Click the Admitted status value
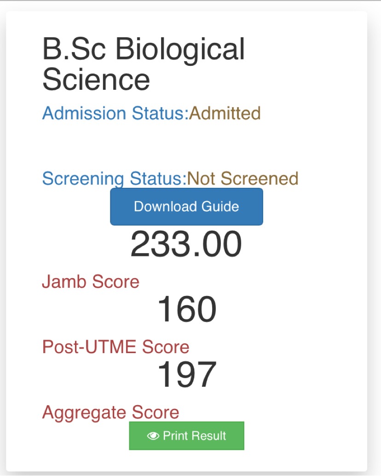381x476 pixels. pos(225,113)
